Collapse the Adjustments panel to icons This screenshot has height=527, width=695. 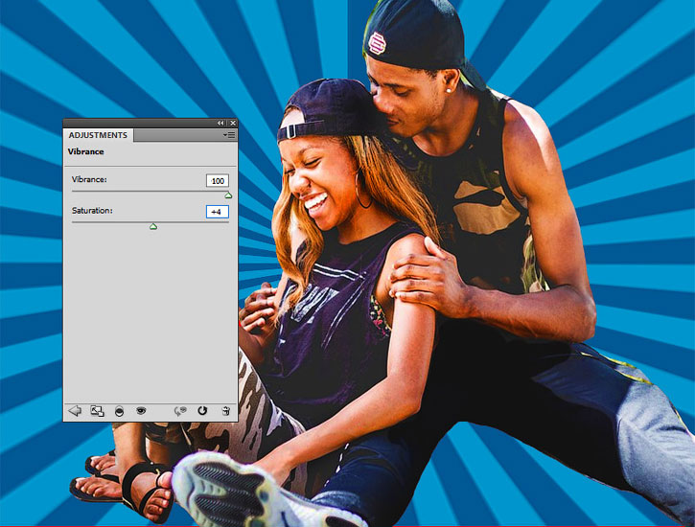(x=220, y=123)
